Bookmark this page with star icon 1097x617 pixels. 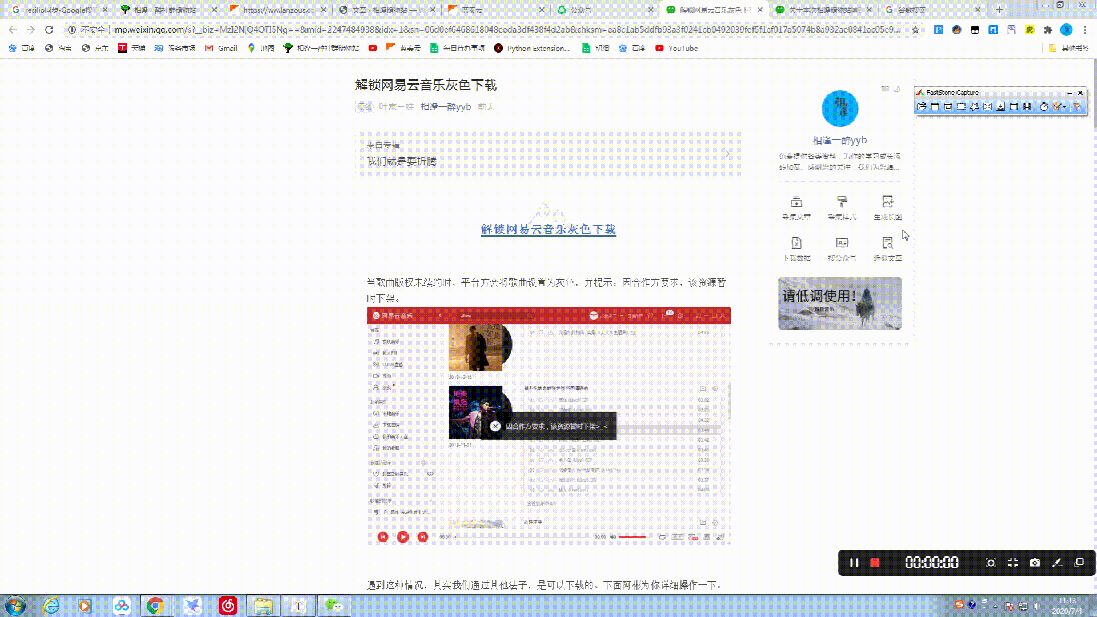[x=915, y=30]
